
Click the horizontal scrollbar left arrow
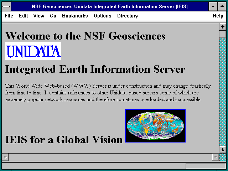5,157
